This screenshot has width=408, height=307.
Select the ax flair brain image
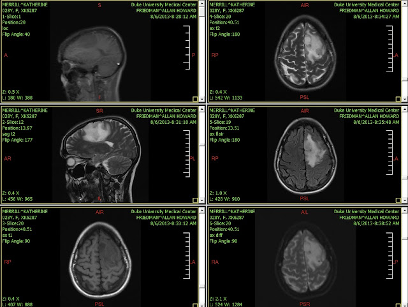point(305,156)
